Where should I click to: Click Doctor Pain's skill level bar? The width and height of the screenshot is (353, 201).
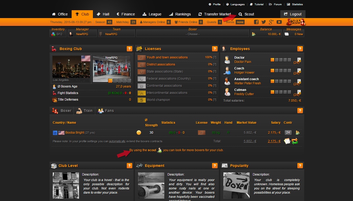(281, 60)
